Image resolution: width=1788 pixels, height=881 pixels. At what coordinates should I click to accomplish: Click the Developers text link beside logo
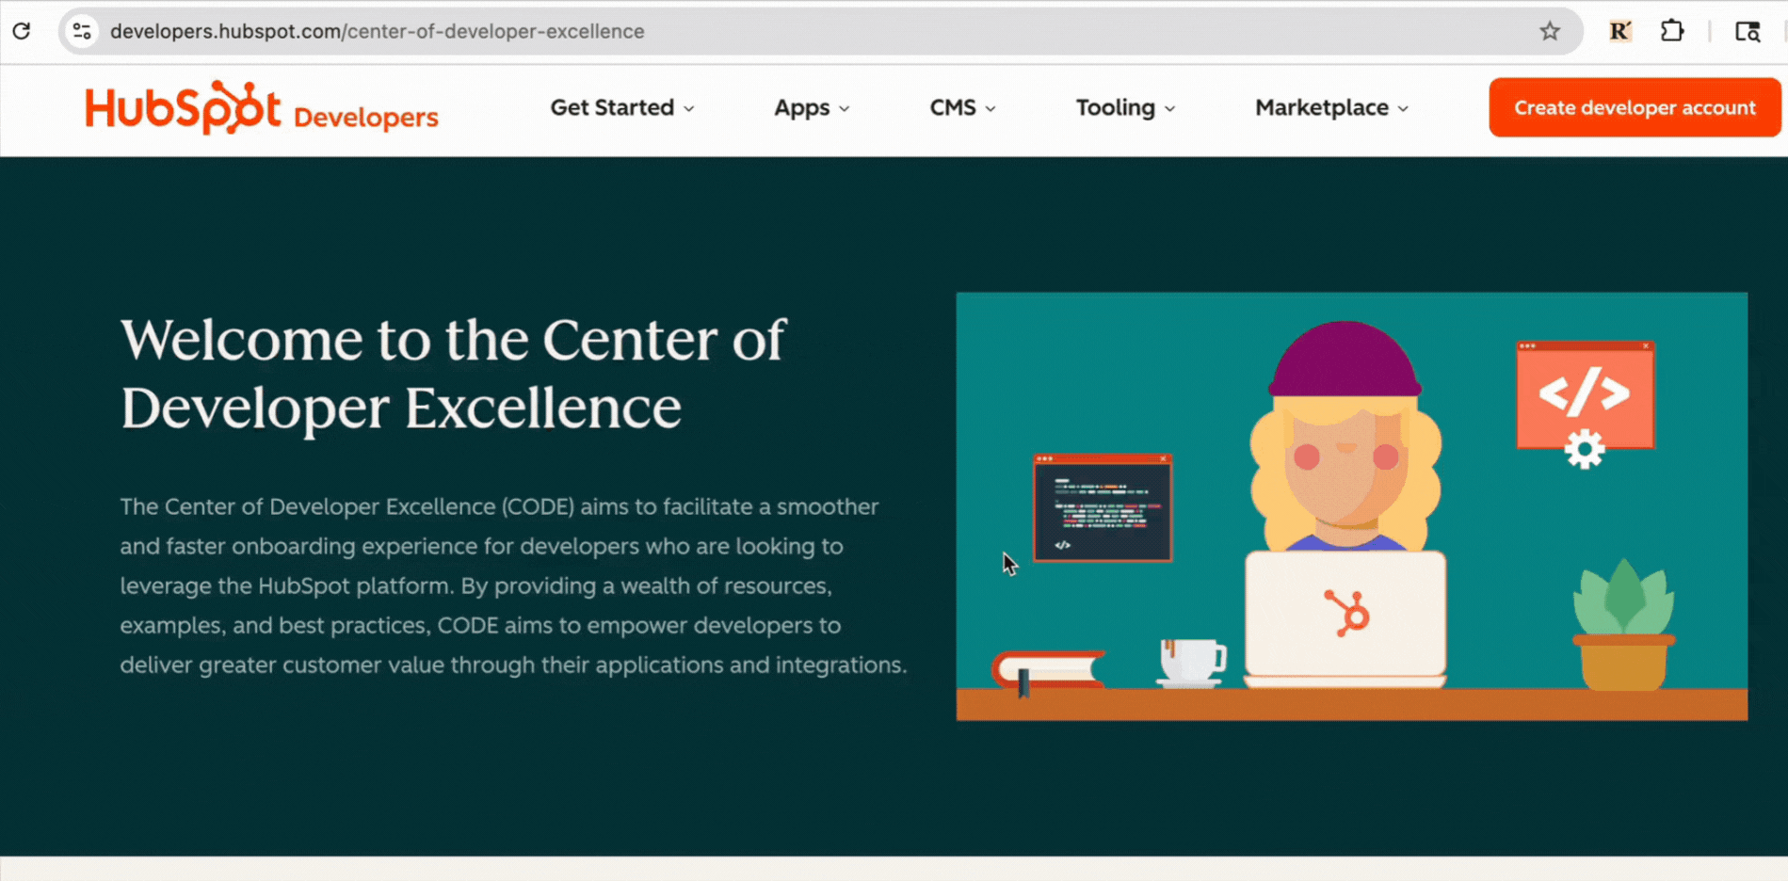365,118
